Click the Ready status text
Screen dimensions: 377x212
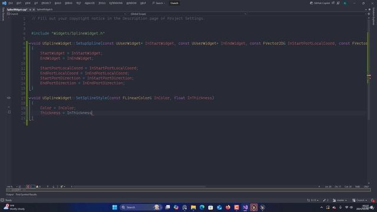8,200
